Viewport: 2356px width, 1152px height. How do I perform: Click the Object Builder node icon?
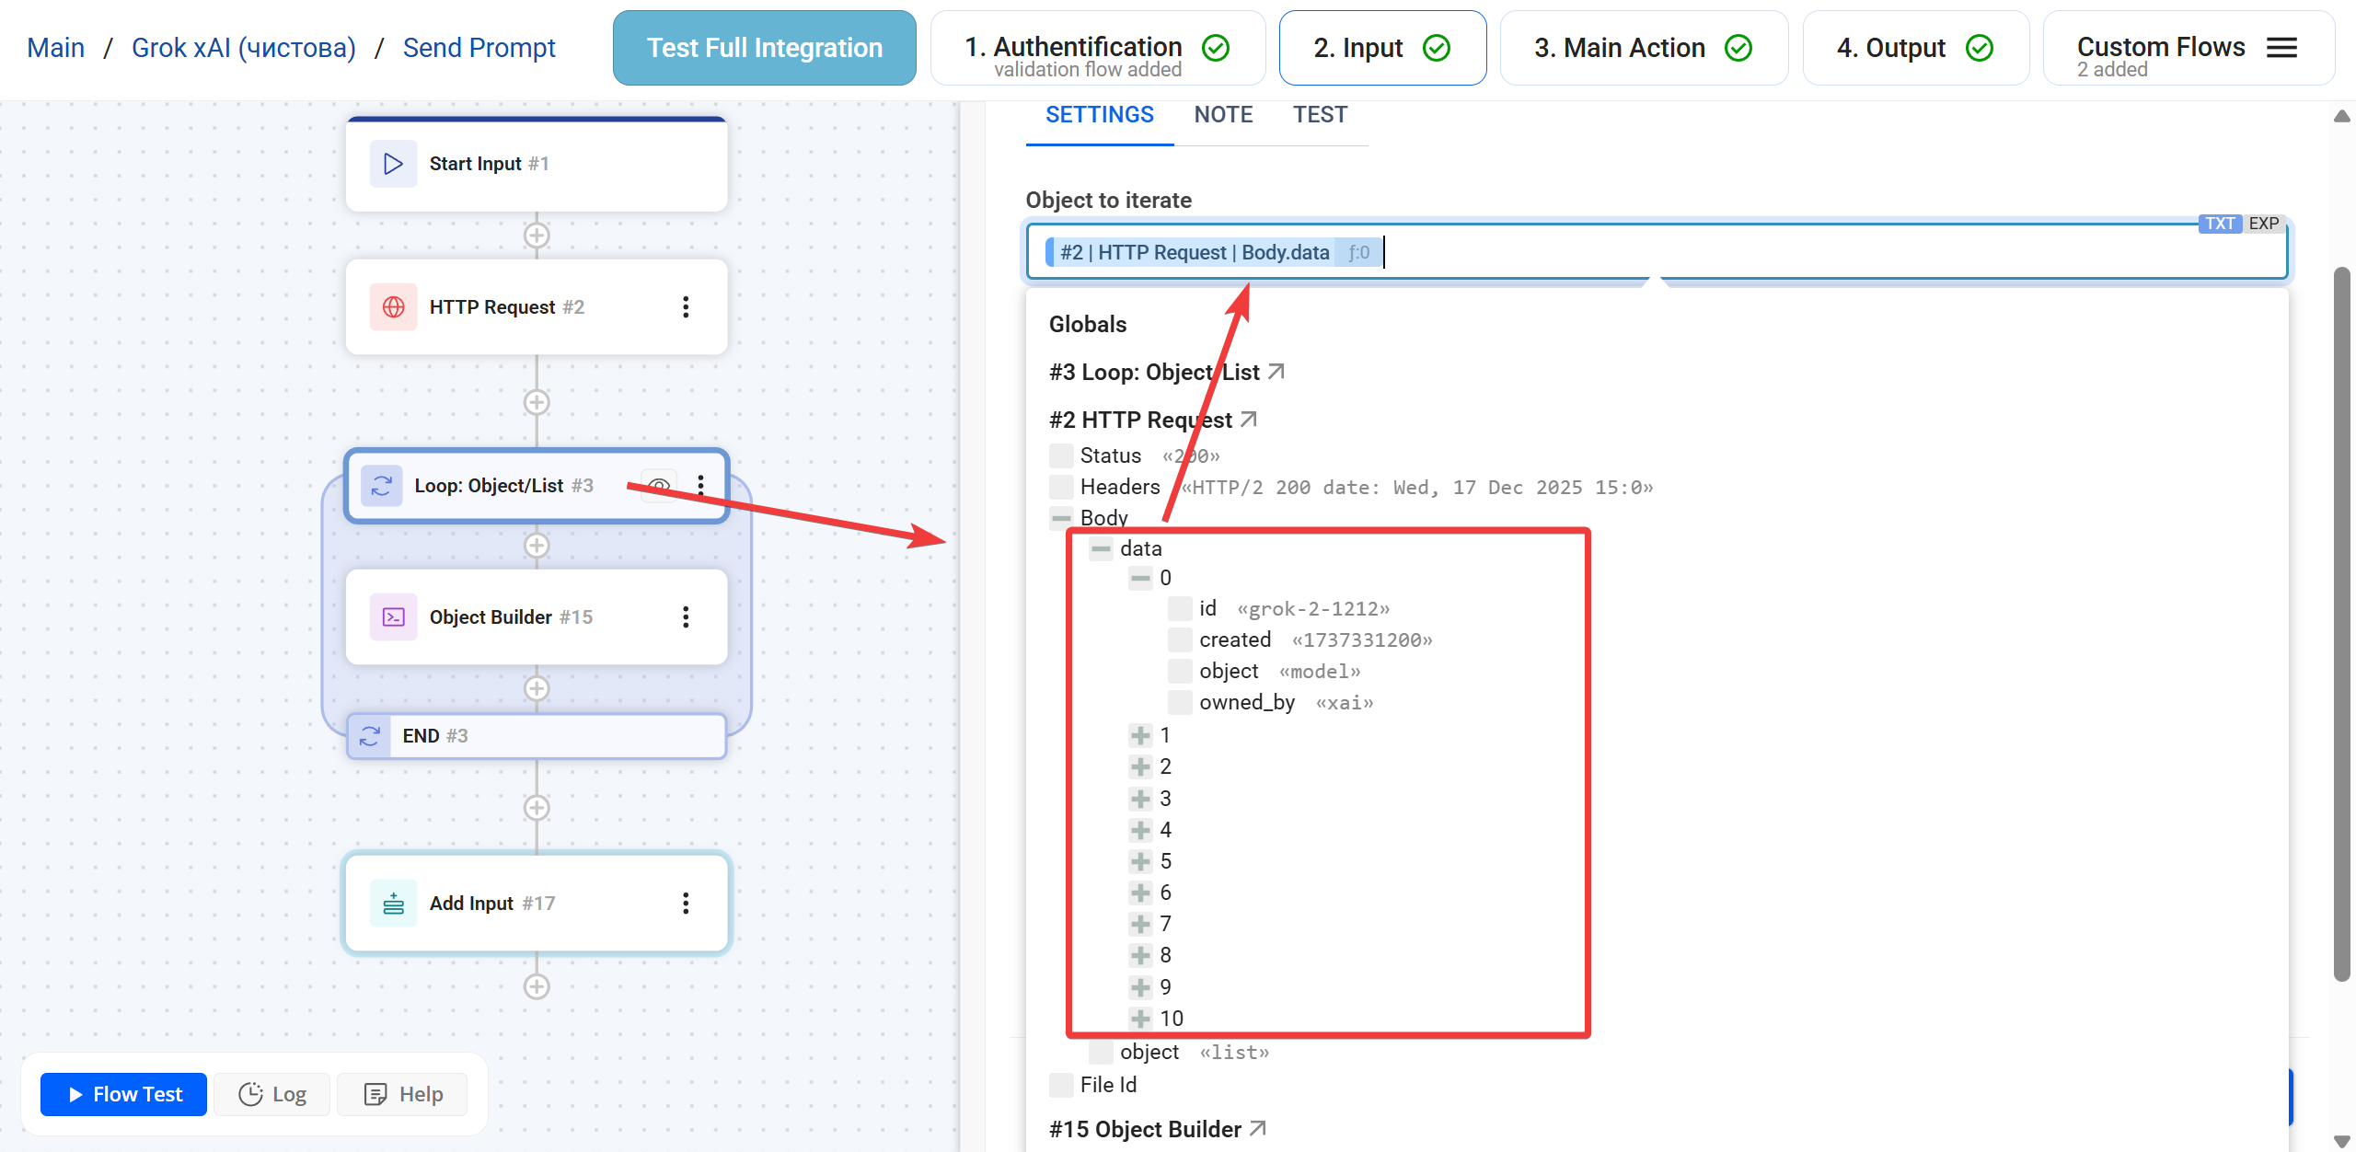click(393, 616)
